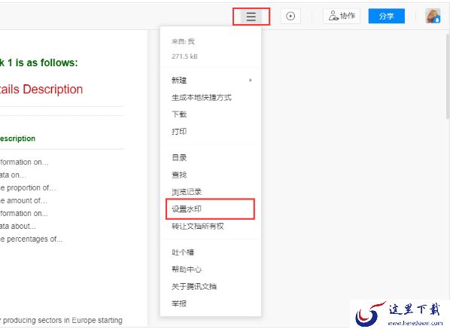The image size is (450, 329).
Task: Click '271.5 kB' file size text
Action: point(184,56)
